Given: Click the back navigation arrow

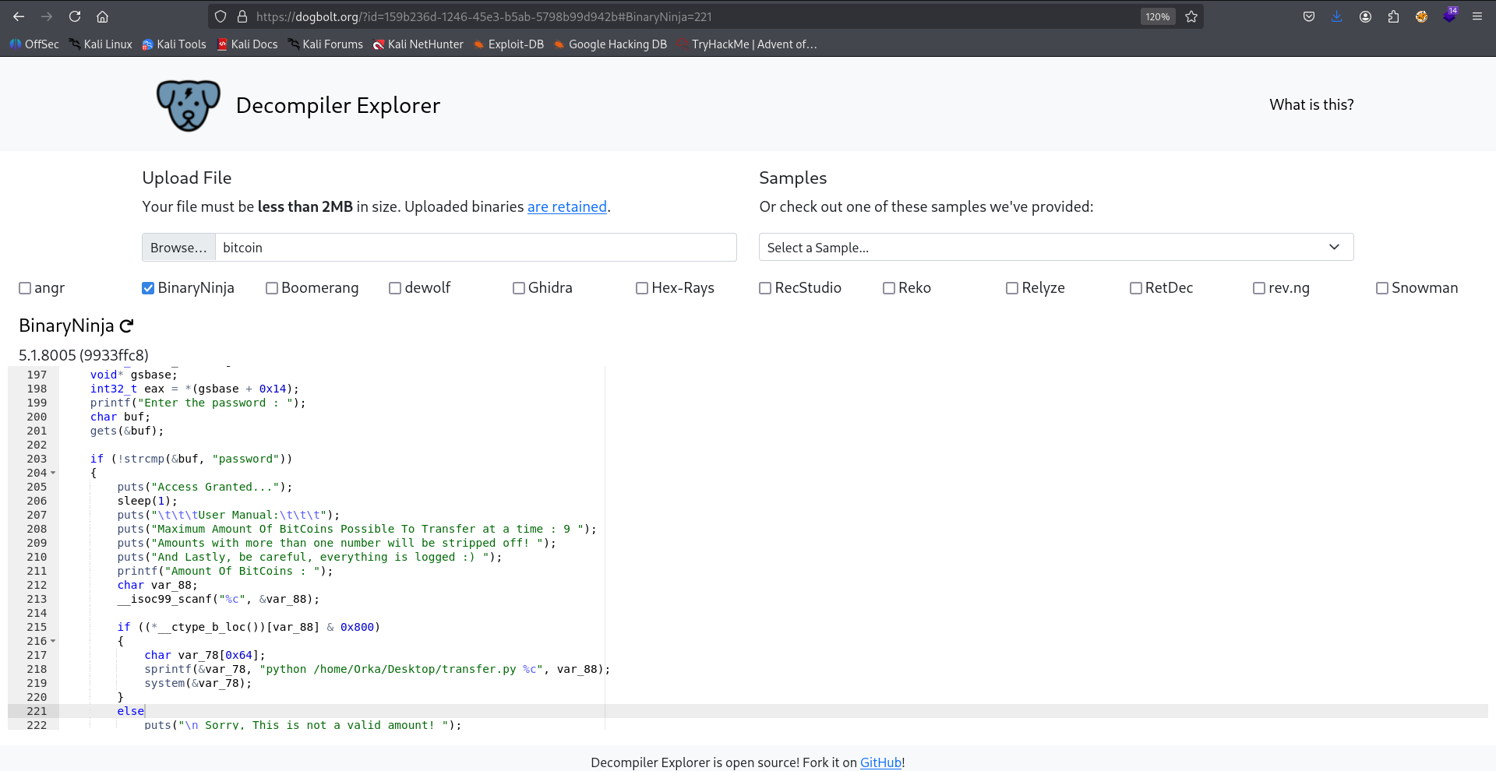Looking at the screenshot, I should (x=19, y=16).
